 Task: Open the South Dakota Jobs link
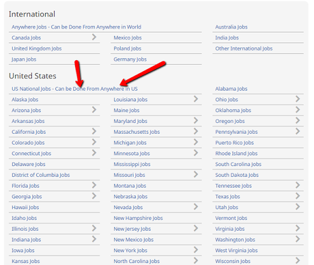click(237, 175)
